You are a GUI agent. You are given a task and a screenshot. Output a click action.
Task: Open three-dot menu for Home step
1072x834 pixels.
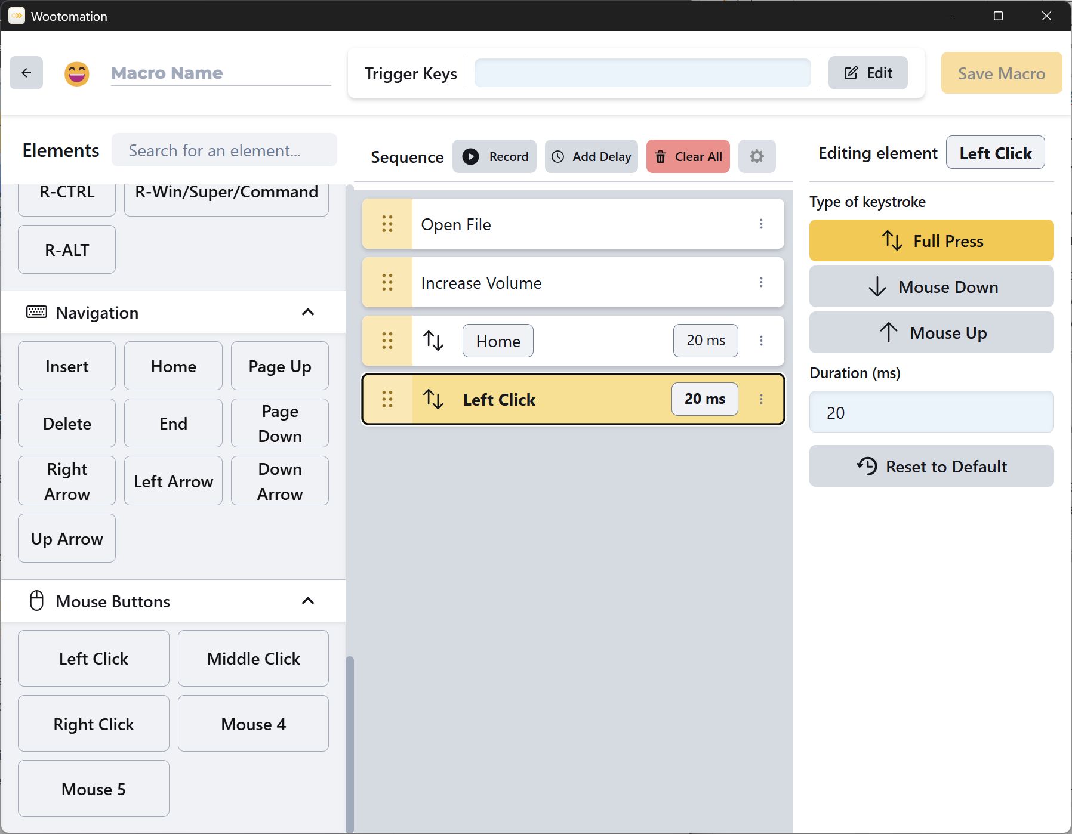761,341
